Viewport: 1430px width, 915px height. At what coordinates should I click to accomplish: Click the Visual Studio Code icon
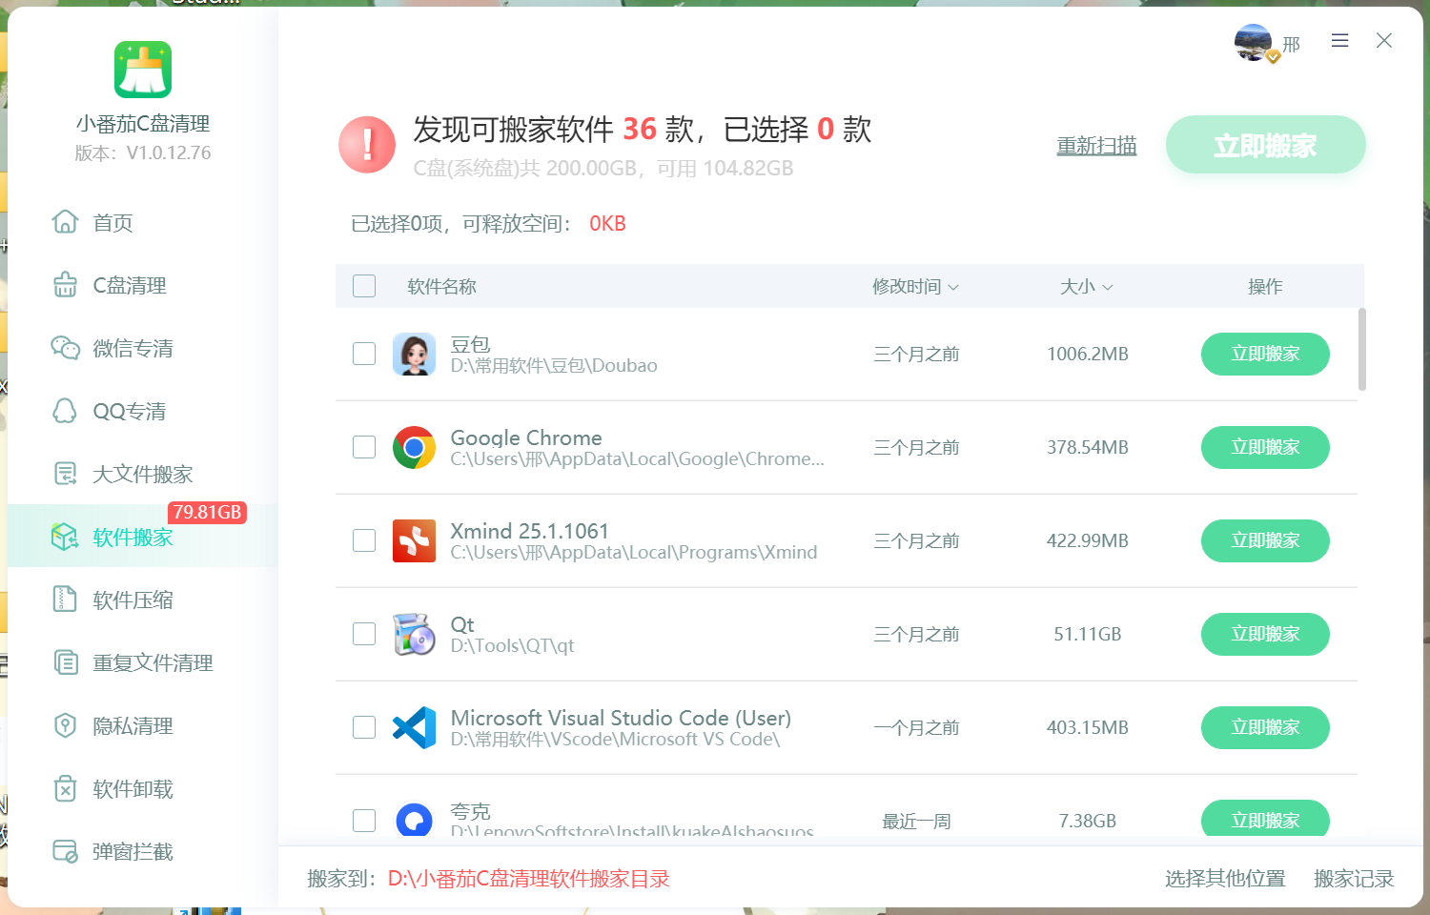414,727
